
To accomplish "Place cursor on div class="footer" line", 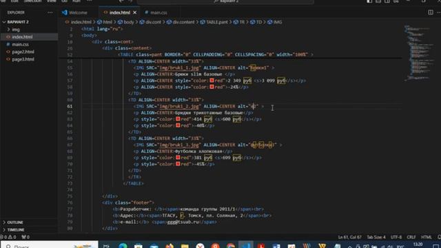I will (128, 203).
